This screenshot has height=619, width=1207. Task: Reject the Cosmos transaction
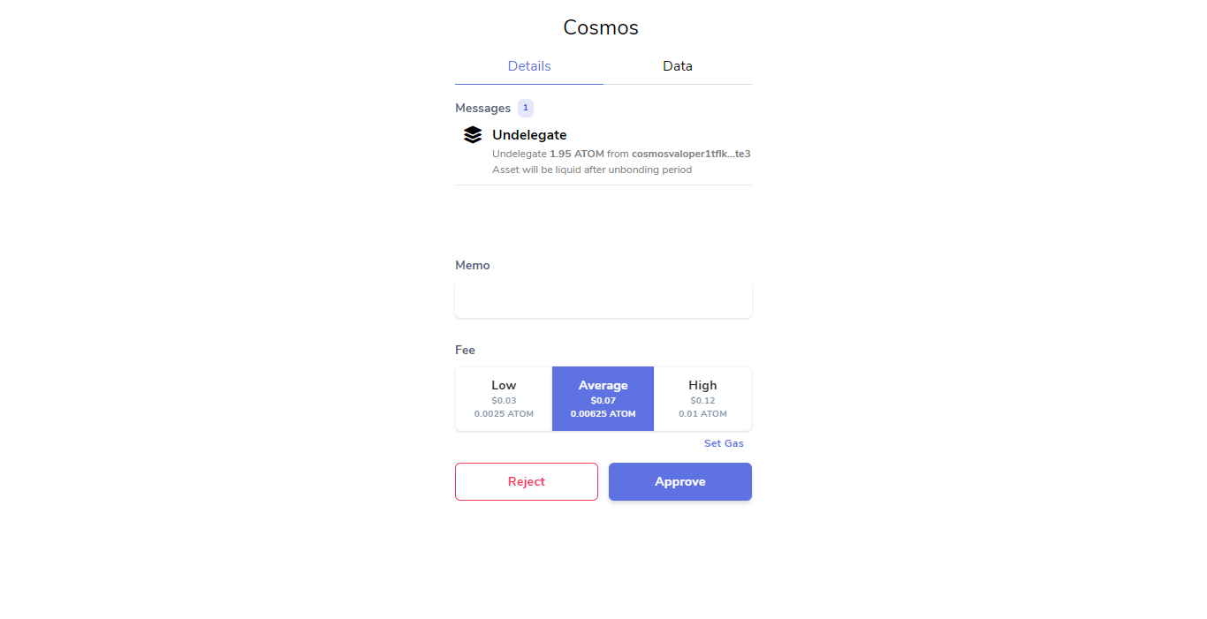[527, 481]
